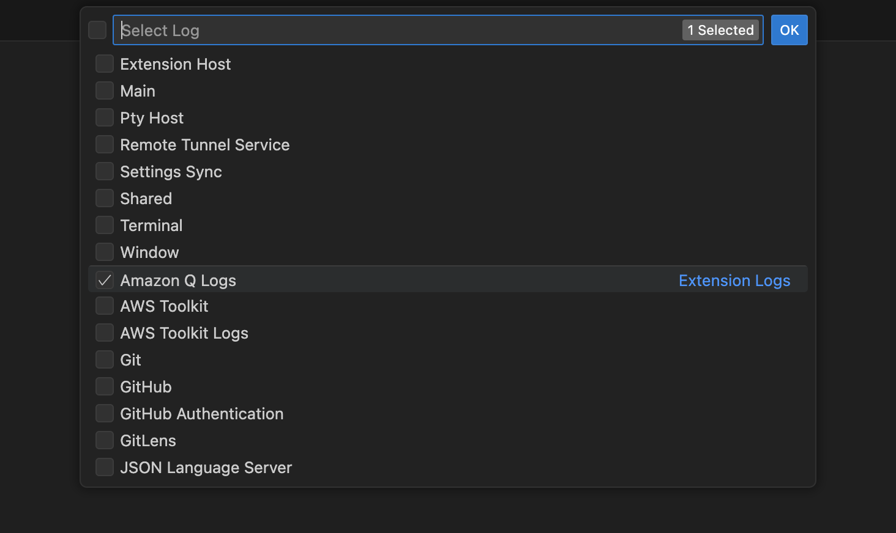Select the GitLens log checkbox
896x533 pixels.
(105, 441)
